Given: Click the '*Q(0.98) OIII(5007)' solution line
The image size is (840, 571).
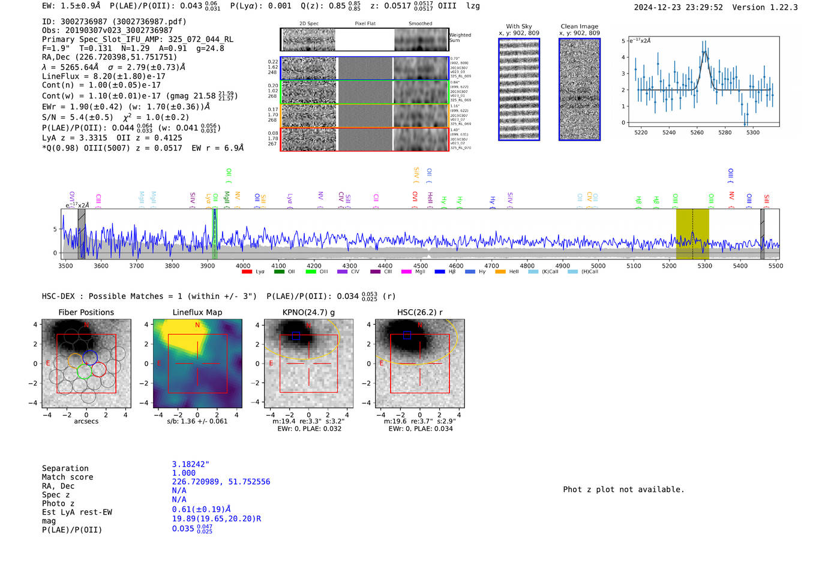Looking at the screenshot, I should 143,148.
